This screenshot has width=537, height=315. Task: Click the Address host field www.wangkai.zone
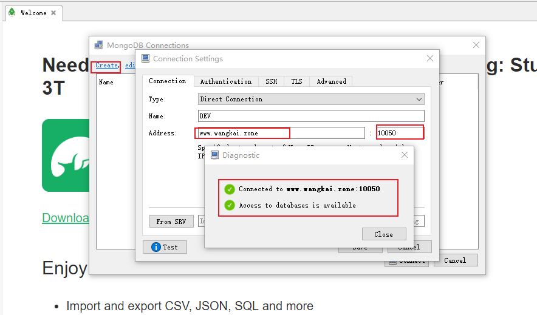281,133
